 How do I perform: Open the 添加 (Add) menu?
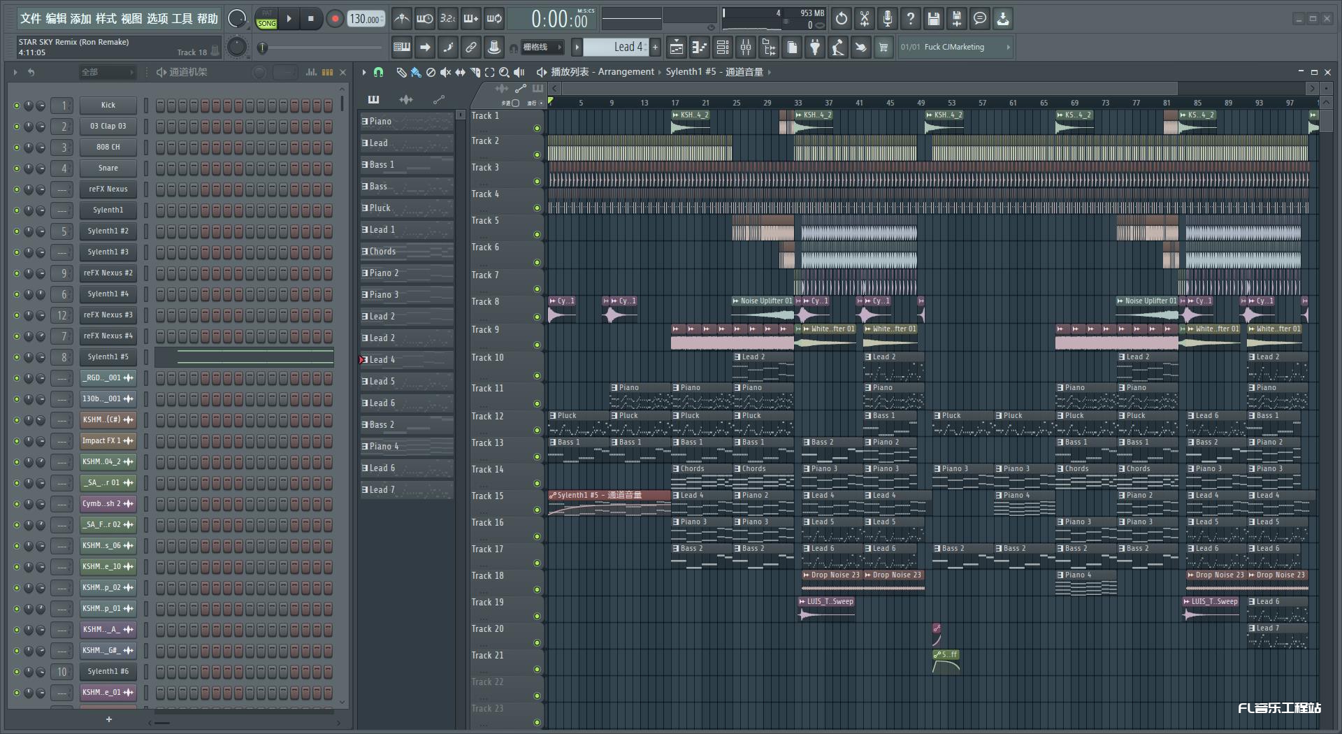point(81,19)
